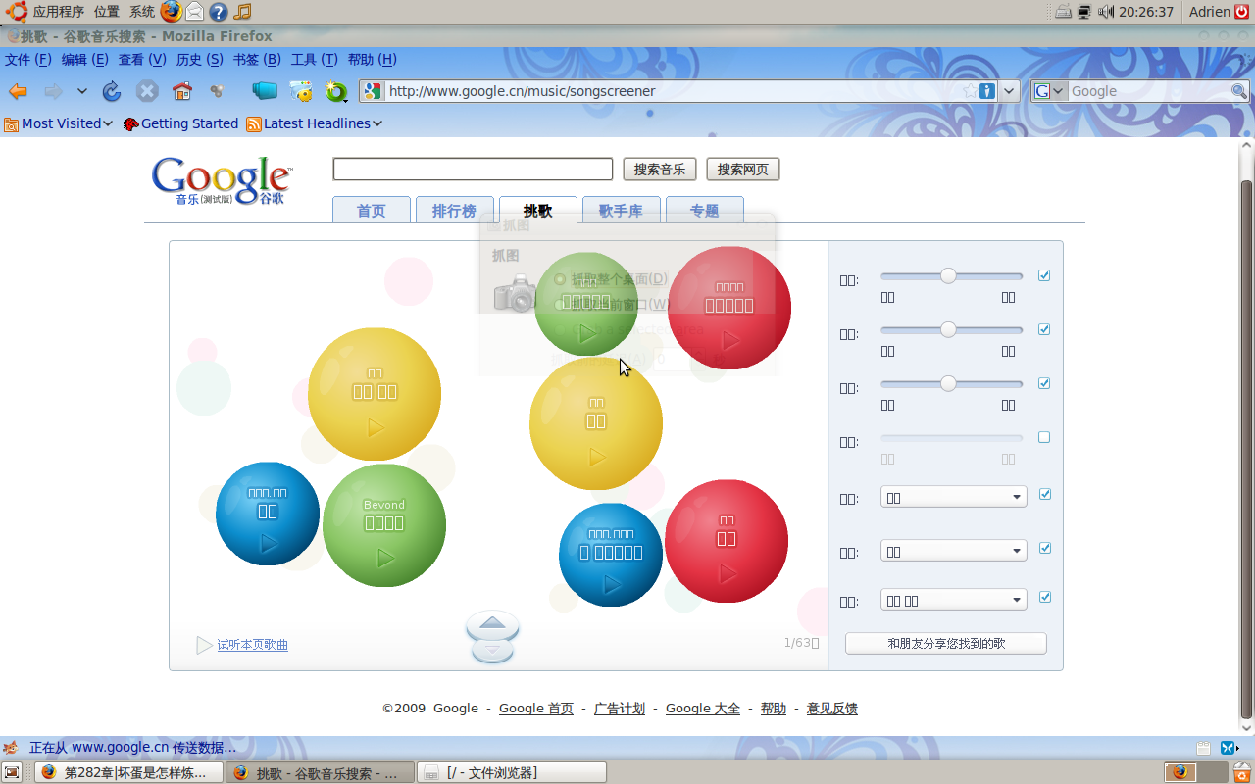Click the third slider handle in side panel

tap(948, 384)
